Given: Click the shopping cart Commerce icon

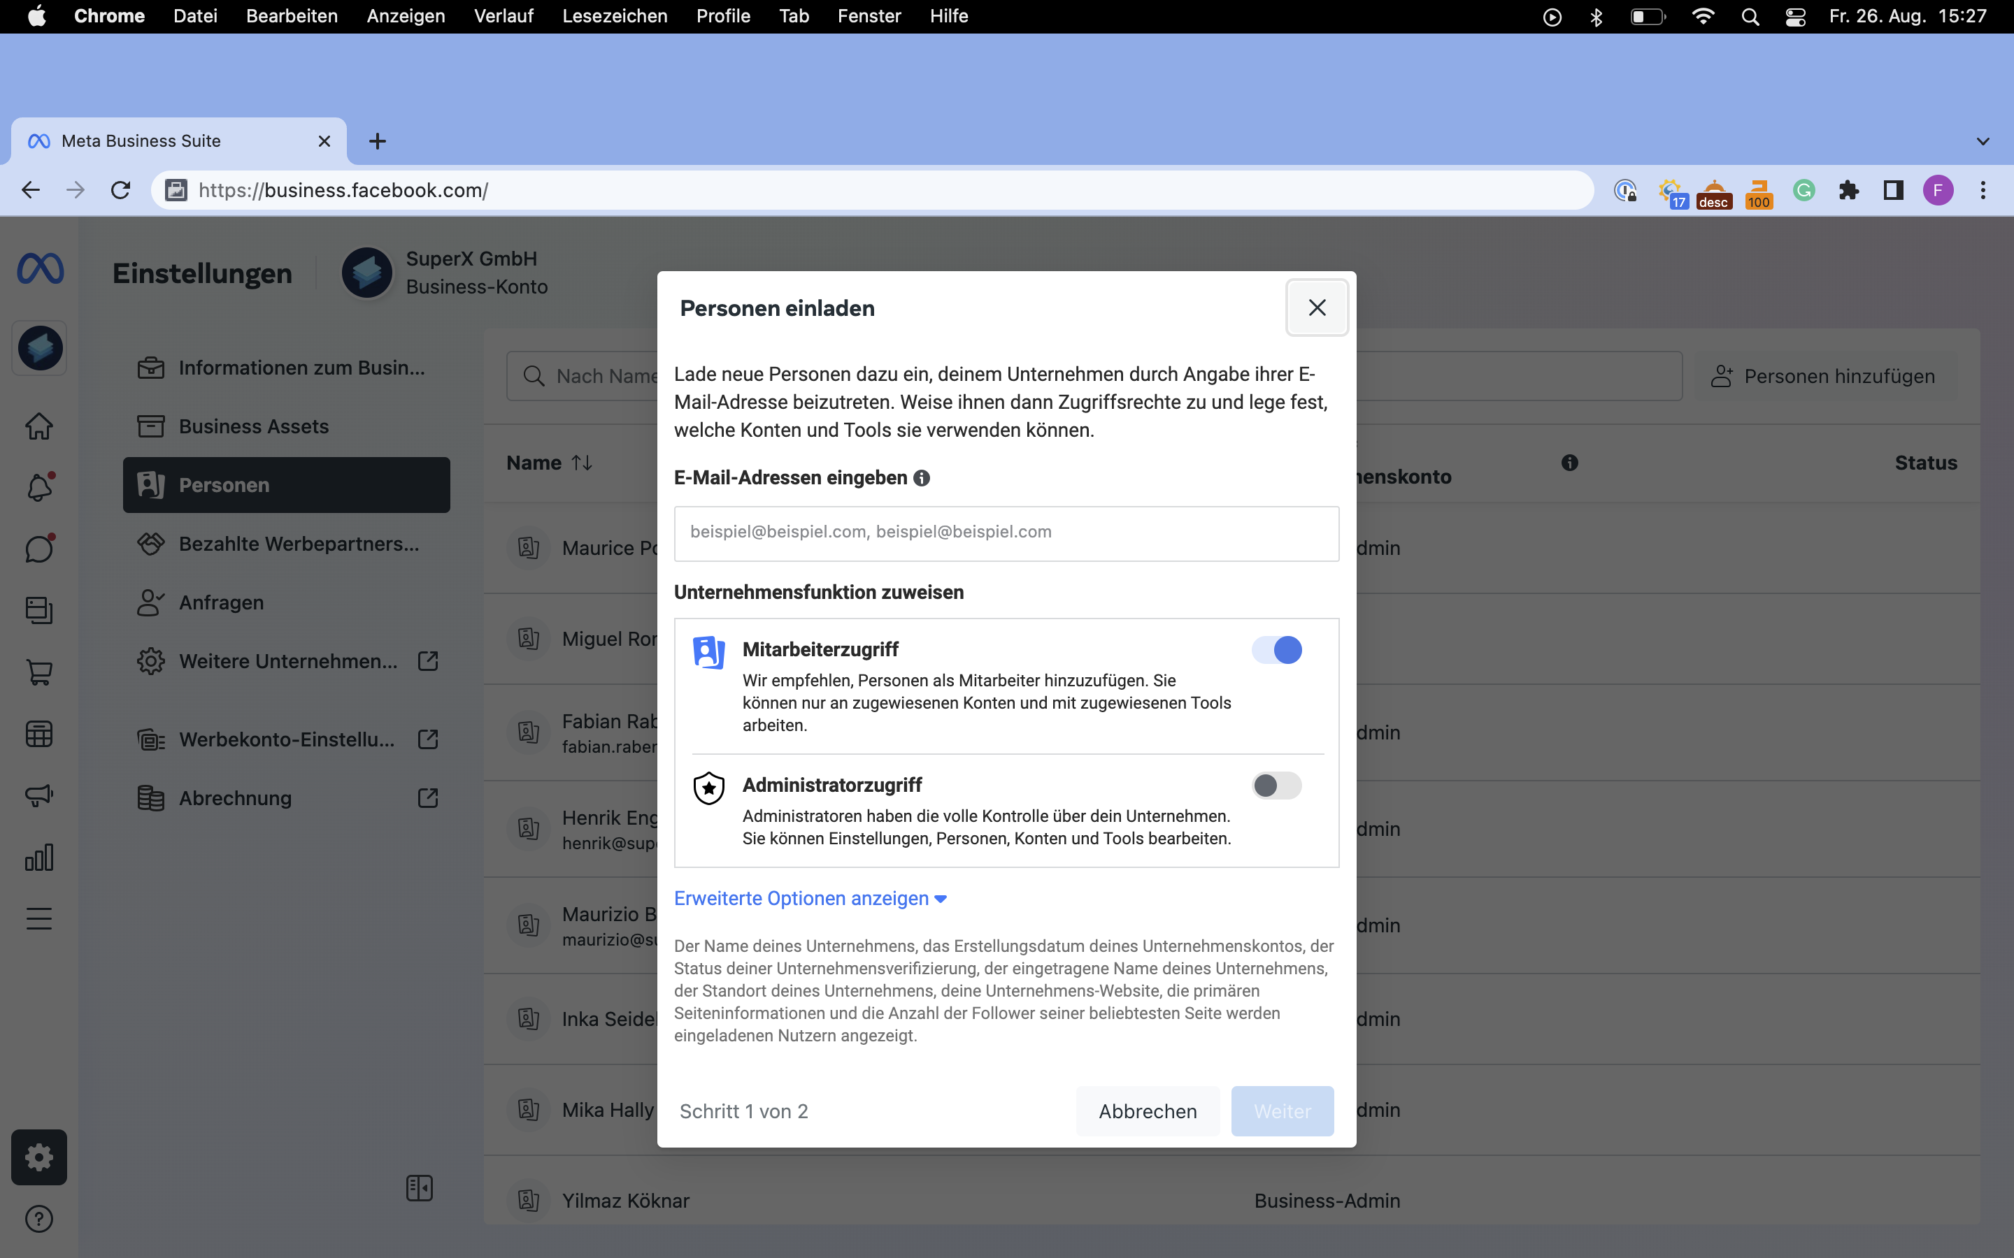Looking at the screenshot, I should (x=39, y=672).
